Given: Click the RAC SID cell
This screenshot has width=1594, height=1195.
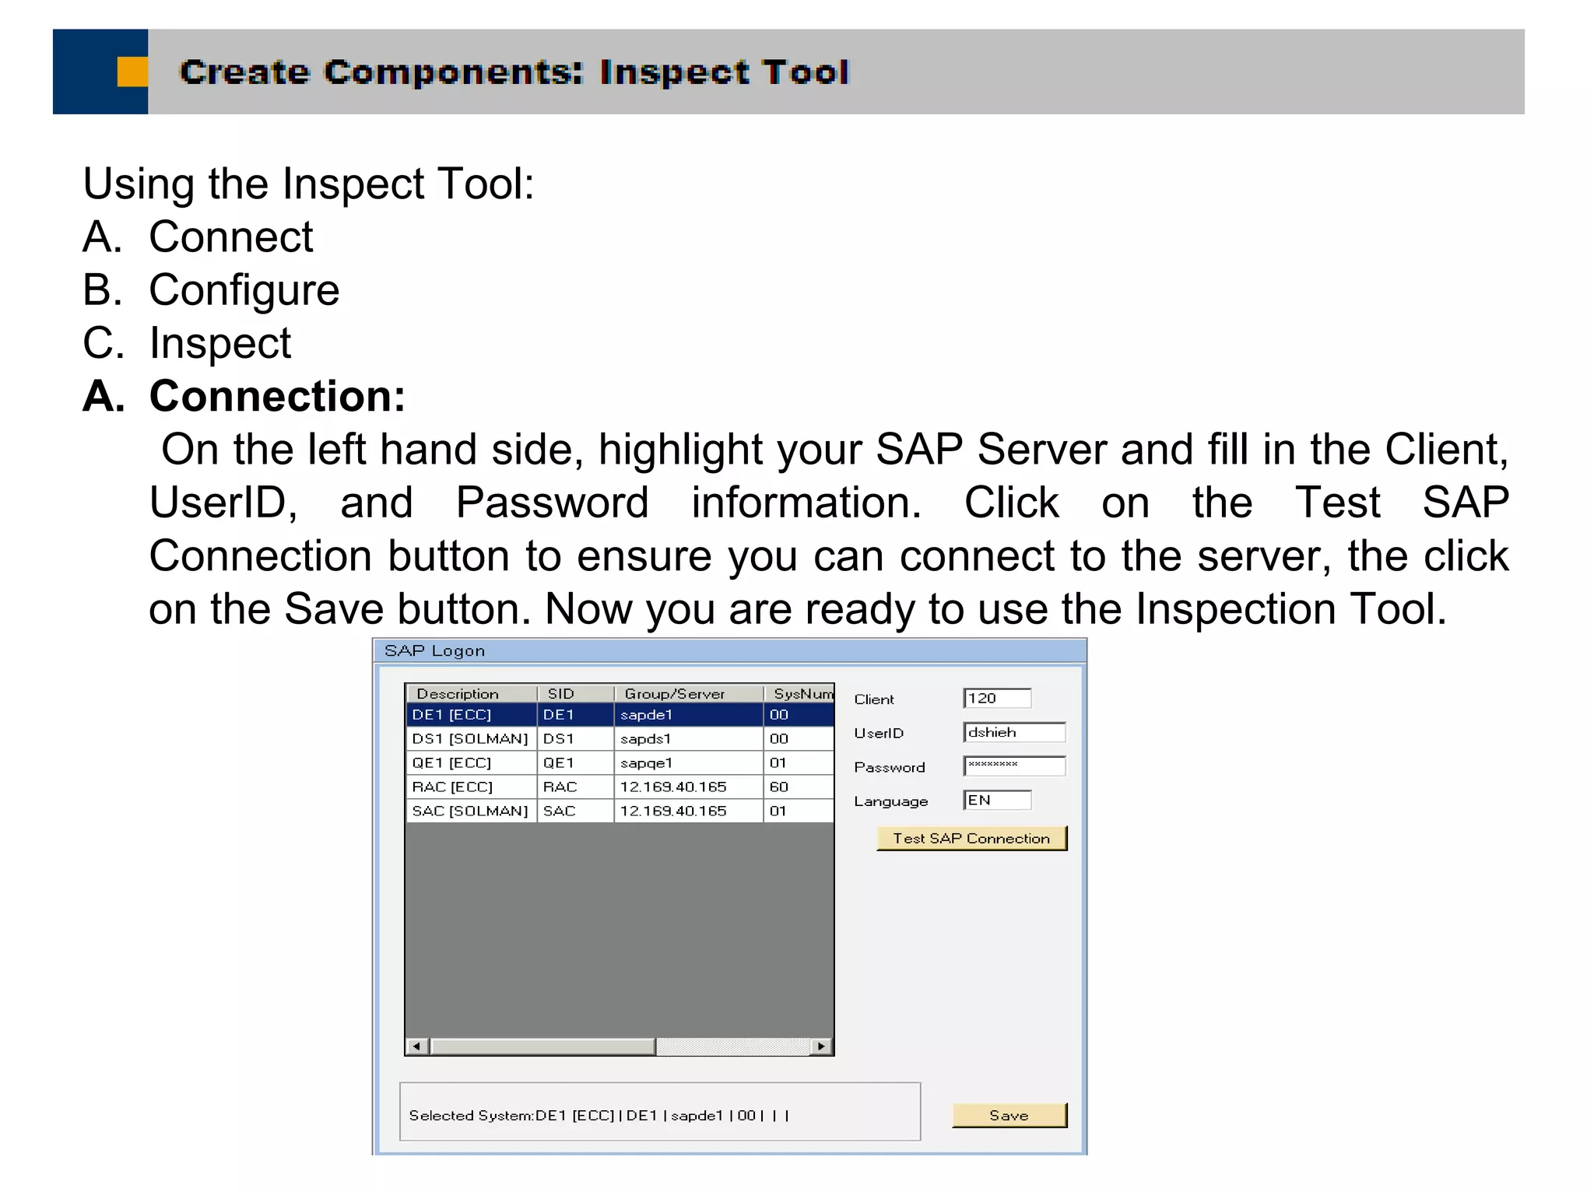Looking at the screenshot, I should coord(576,787).
